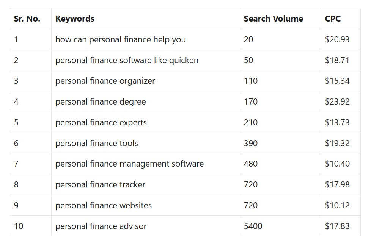Select the 'personal finance tools' row keyword
This screenshot has width=371, height=242.
pyautogui.click(x=96, y=143)
